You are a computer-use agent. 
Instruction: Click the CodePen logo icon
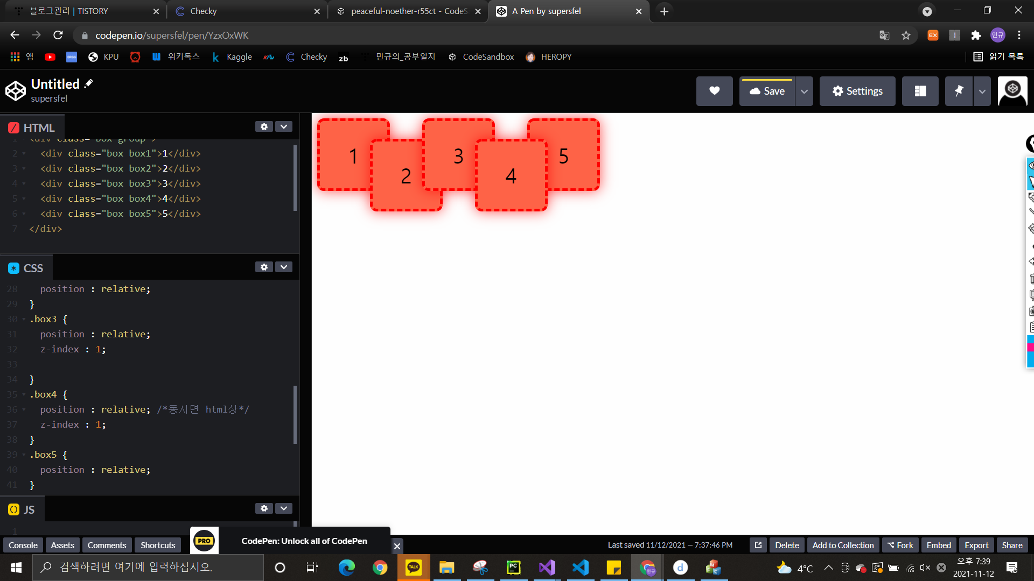pos(16,90)
